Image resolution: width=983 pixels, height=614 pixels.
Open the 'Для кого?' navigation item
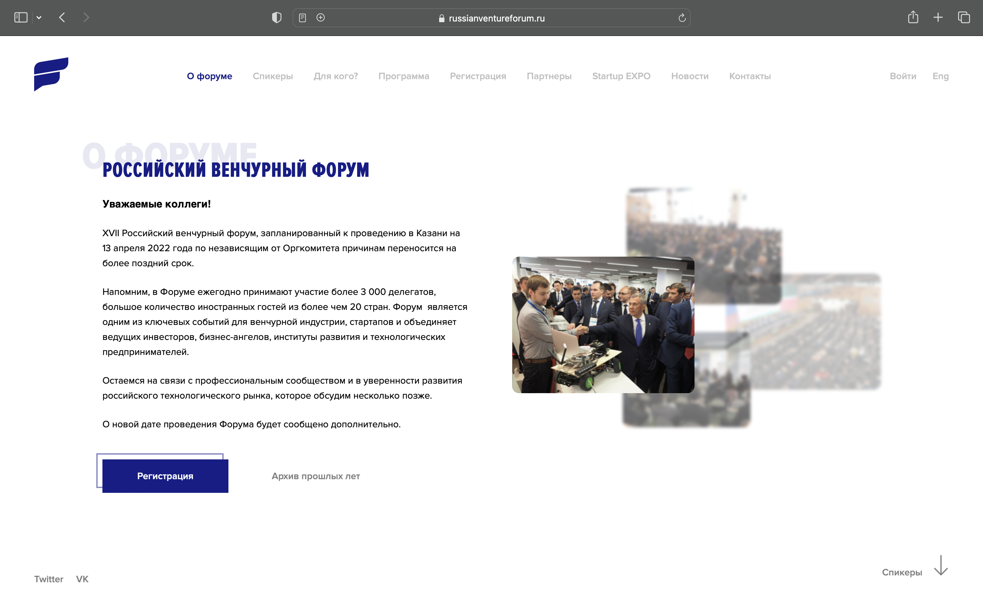click(x=336, y=76)
